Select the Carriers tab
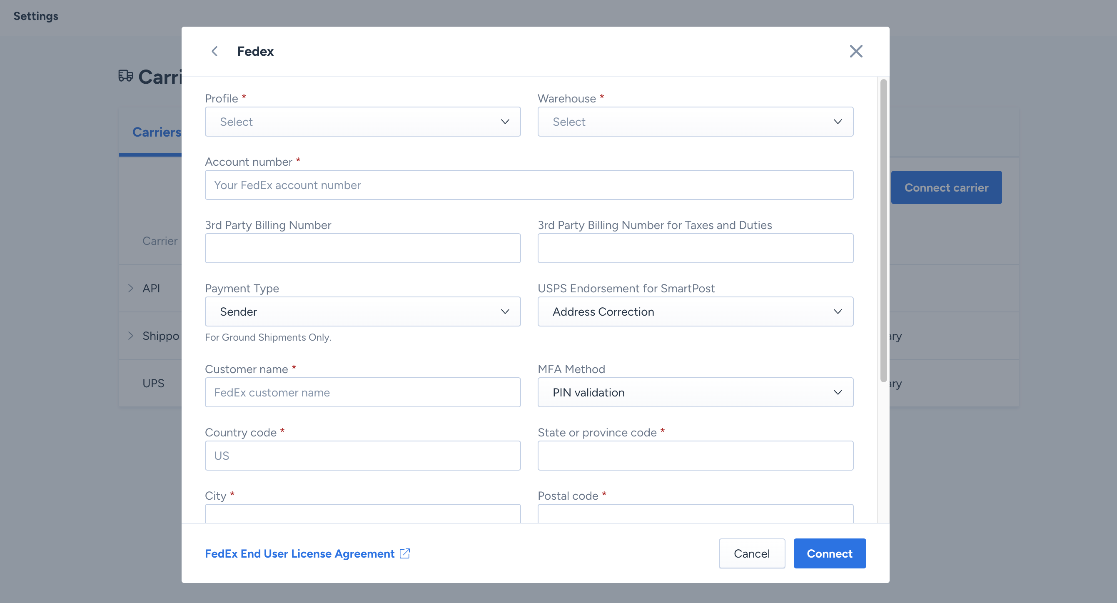1117x603 pixels. pos(156,132)
